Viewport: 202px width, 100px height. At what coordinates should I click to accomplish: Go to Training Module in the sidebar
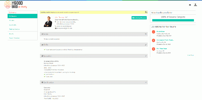(x=22, y=29)
